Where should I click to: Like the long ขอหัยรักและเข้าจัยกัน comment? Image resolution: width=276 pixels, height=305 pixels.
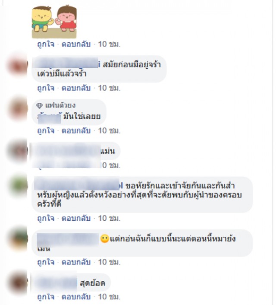tap(46, 218)
